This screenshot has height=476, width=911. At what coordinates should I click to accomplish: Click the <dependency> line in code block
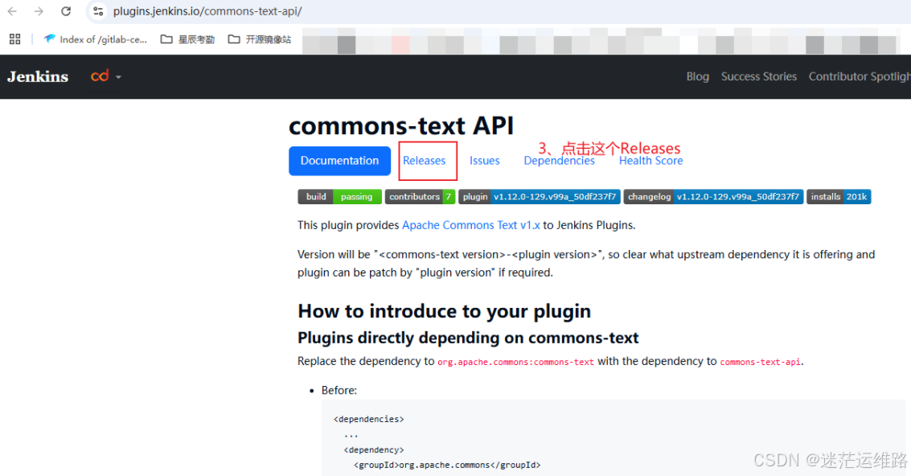(x=374, y=449)
